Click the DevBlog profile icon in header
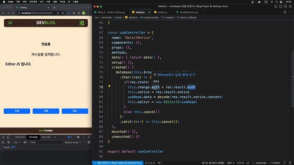 tap(10, 23)
